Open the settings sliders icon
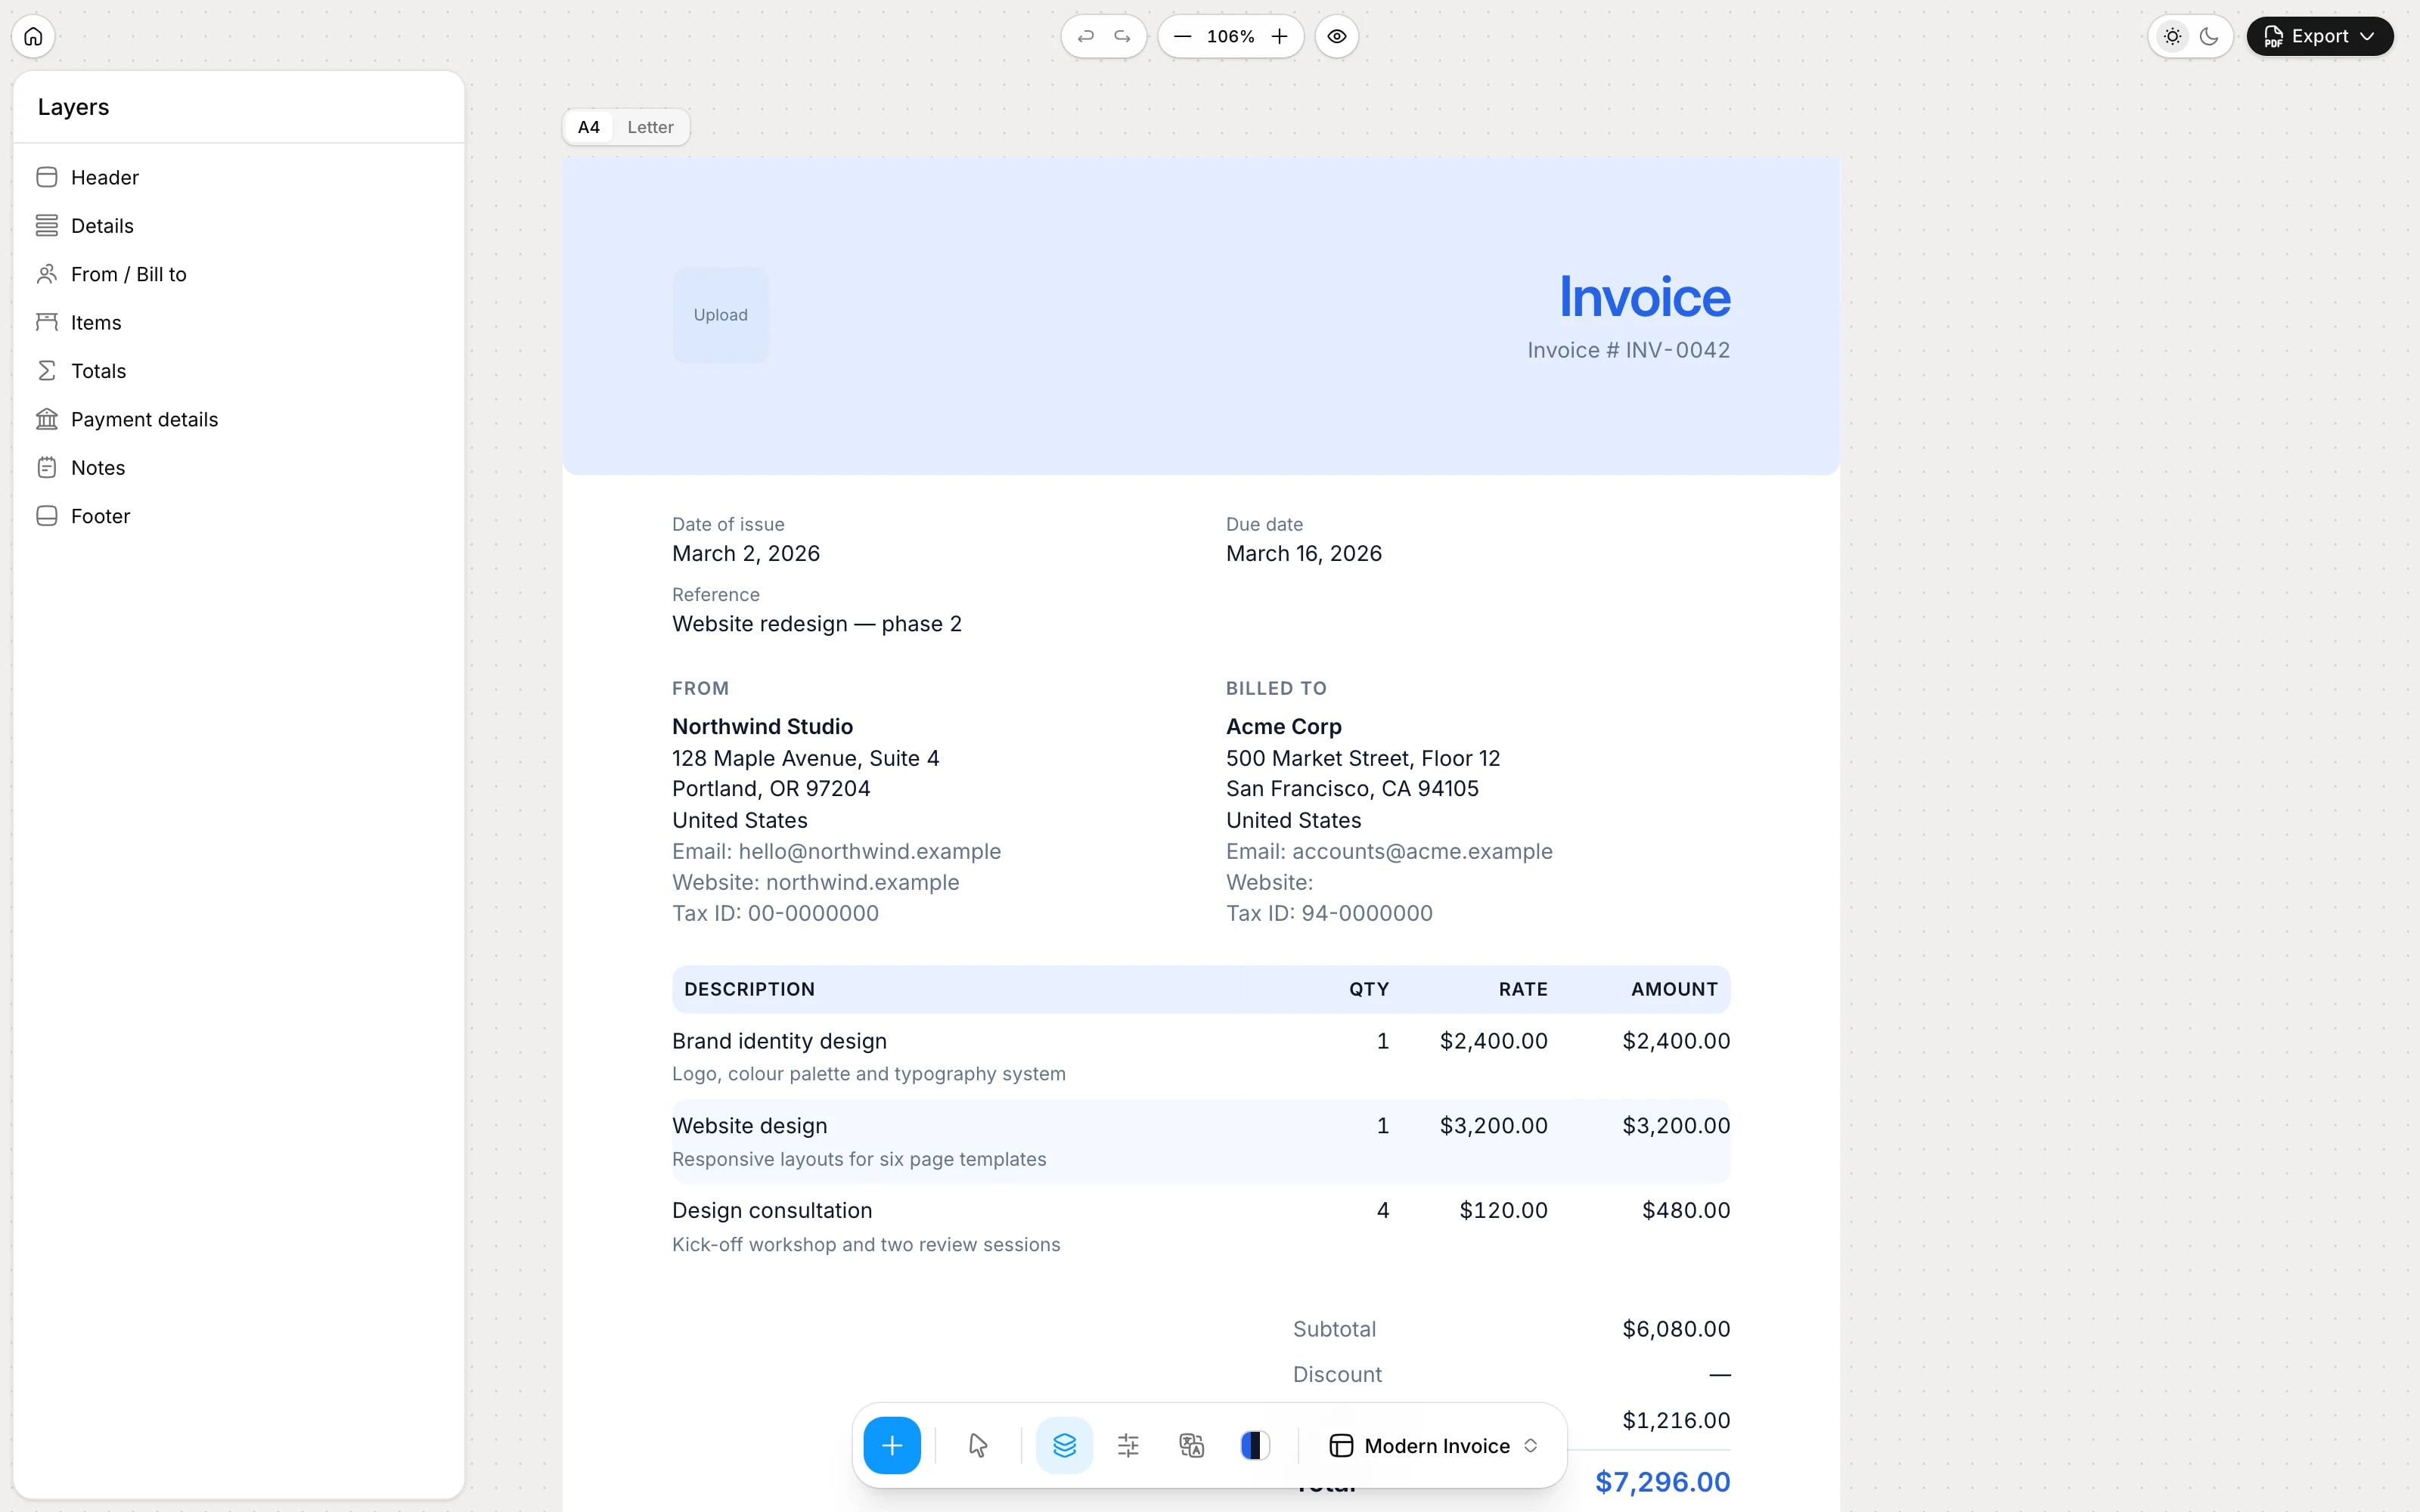The width and height of the screenshot is (2420, 1512). point(1128,1445)
